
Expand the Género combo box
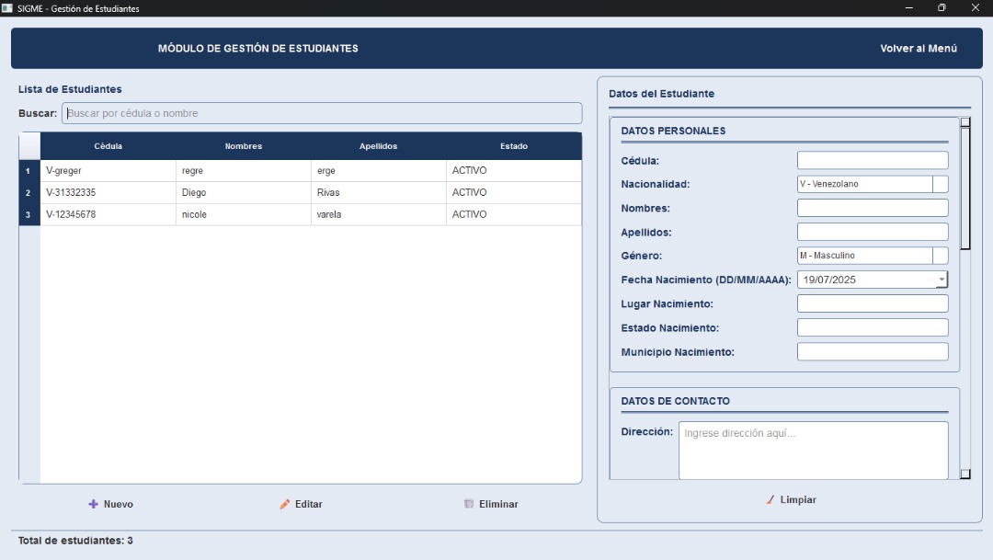pyautogui.click(x=940, y=256)
